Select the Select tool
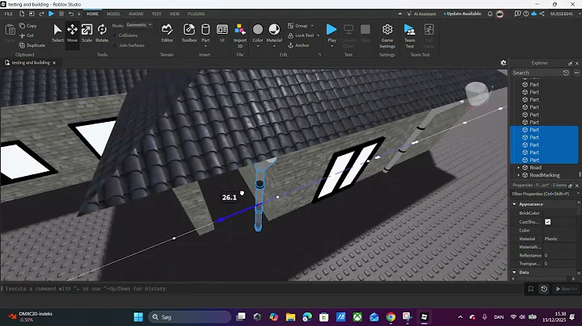Image resolution: width=582 pixels, height=326 pixels. tap(57, 33)
